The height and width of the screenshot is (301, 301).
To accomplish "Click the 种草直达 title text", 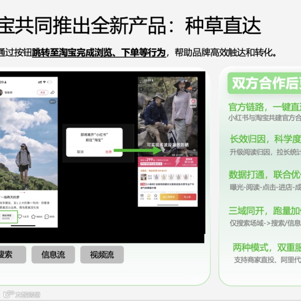I will pyautogui.click(x=223, y=26).
